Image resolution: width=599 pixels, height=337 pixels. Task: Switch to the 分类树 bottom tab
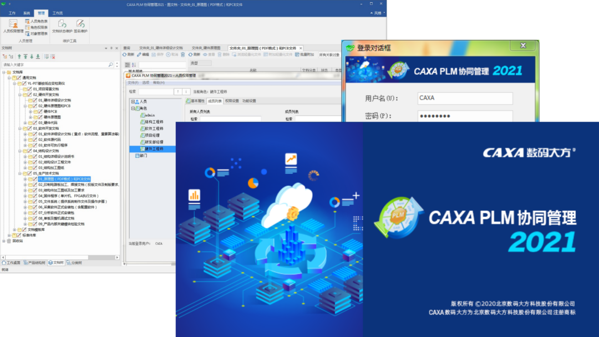tap(74, 263)
